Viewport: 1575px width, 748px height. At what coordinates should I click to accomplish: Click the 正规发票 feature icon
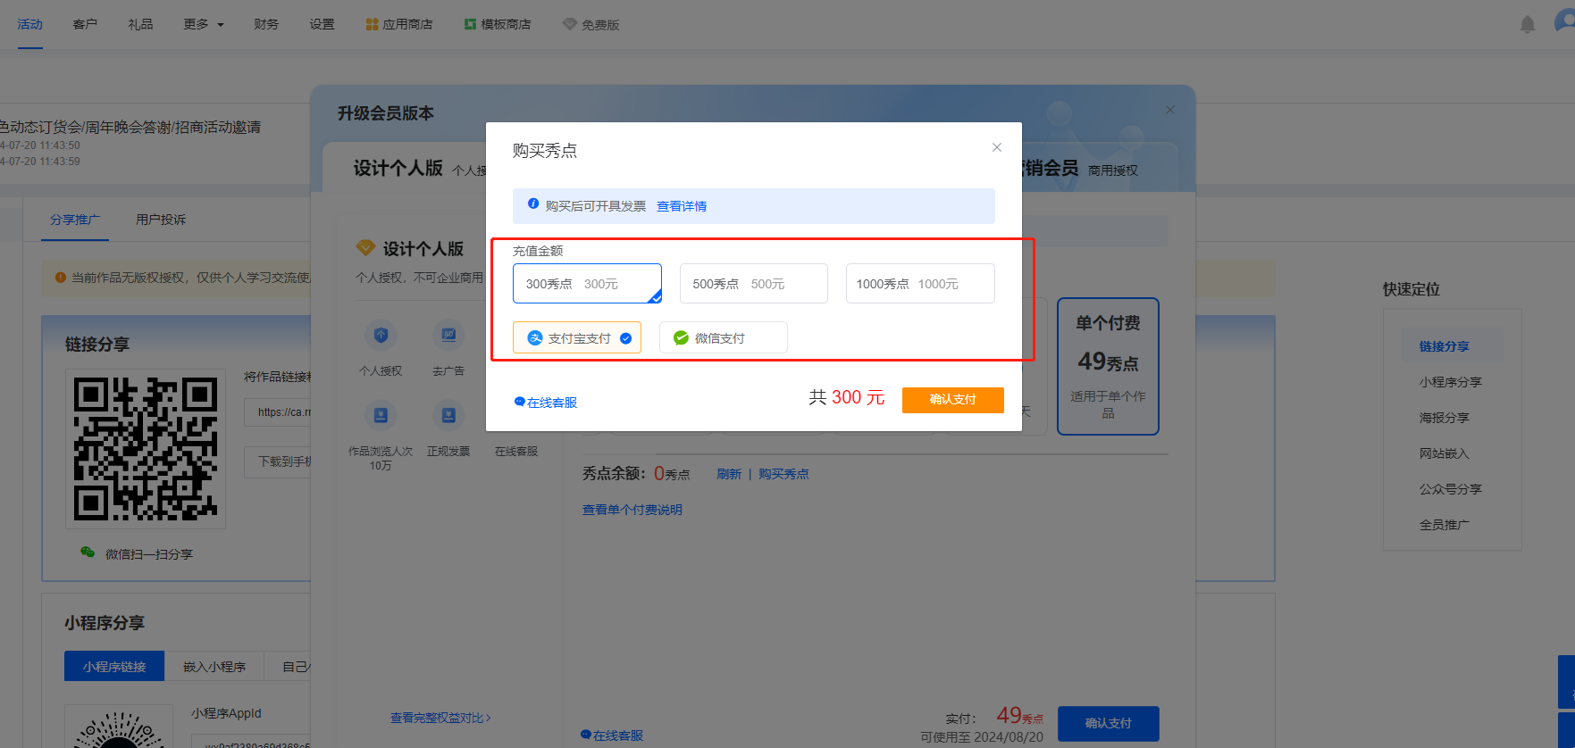(x=448, y=415)
